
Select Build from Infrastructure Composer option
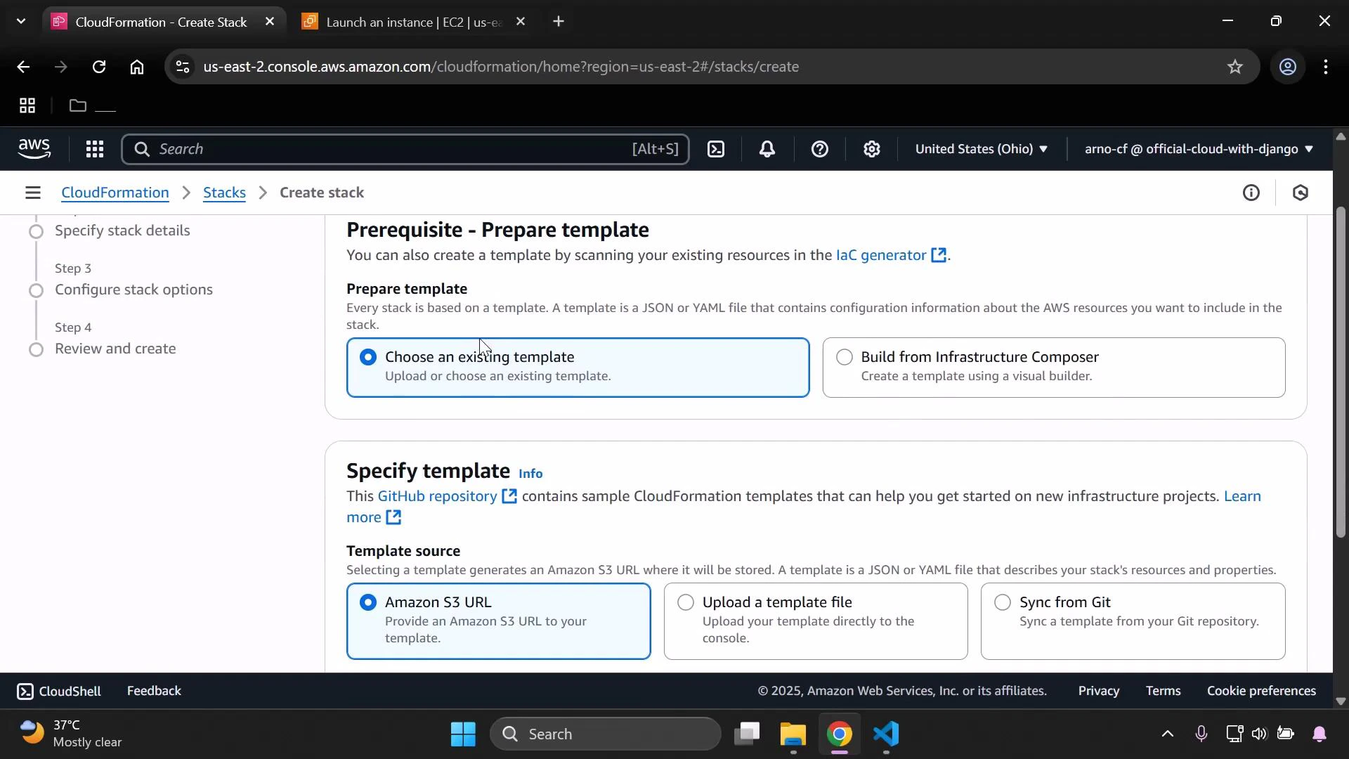point(844,357)
